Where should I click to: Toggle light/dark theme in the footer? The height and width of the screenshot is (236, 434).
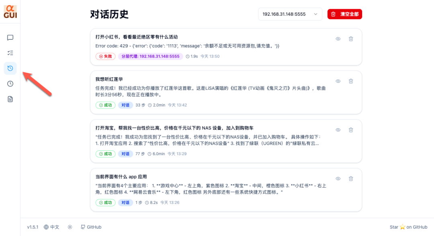[70, 227]
